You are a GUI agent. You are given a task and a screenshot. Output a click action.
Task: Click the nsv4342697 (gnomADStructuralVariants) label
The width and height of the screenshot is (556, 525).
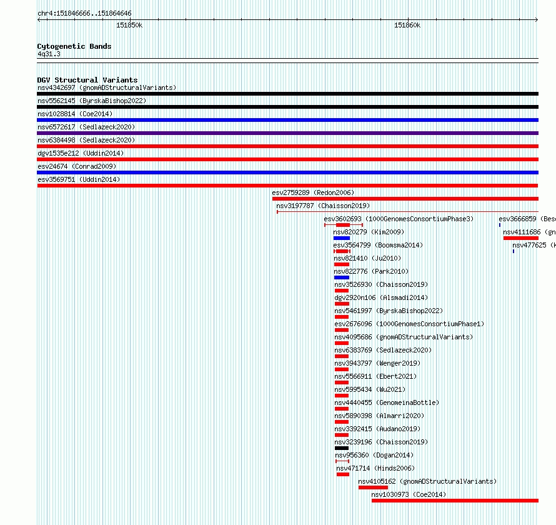pyautogui.click(x=107, y=87)
